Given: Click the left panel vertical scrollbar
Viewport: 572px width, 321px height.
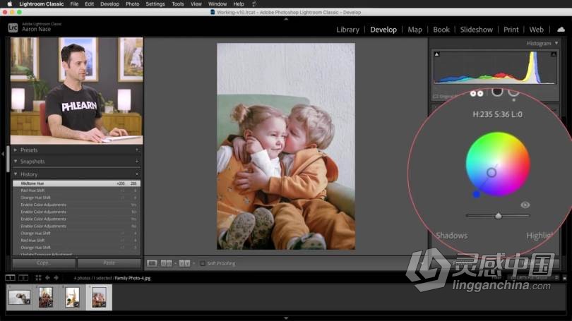Looking at the screenshot, I should (8, 159).
